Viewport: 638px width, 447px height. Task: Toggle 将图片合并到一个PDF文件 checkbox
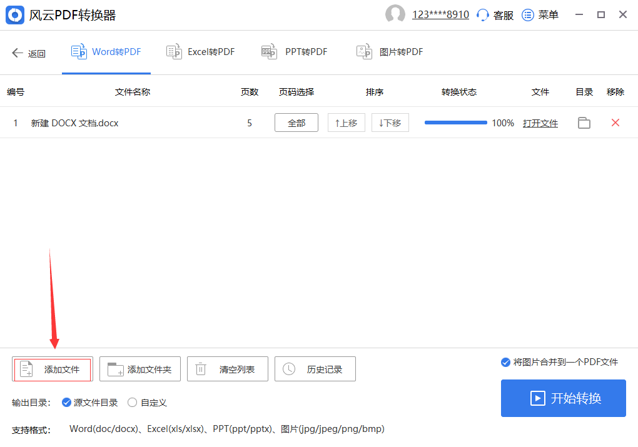pos(505,363)
